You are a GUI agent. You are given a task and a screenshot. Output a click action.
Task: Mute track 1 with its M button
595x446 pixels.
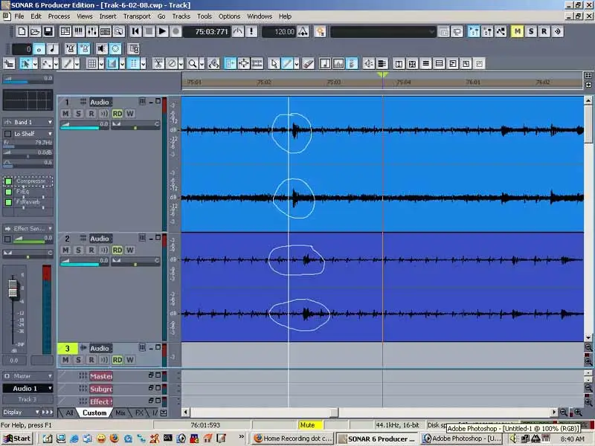pos(65,113)
